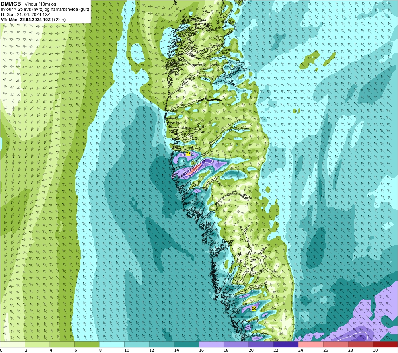Click the scale label 22
Viewport: 398px width, 353px height.
click(x=276, y=350)
